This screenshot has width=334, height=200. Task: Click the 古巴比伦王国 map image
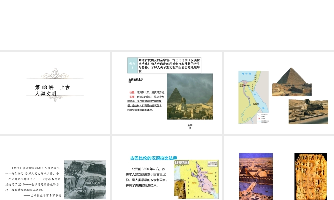[196, 179]
